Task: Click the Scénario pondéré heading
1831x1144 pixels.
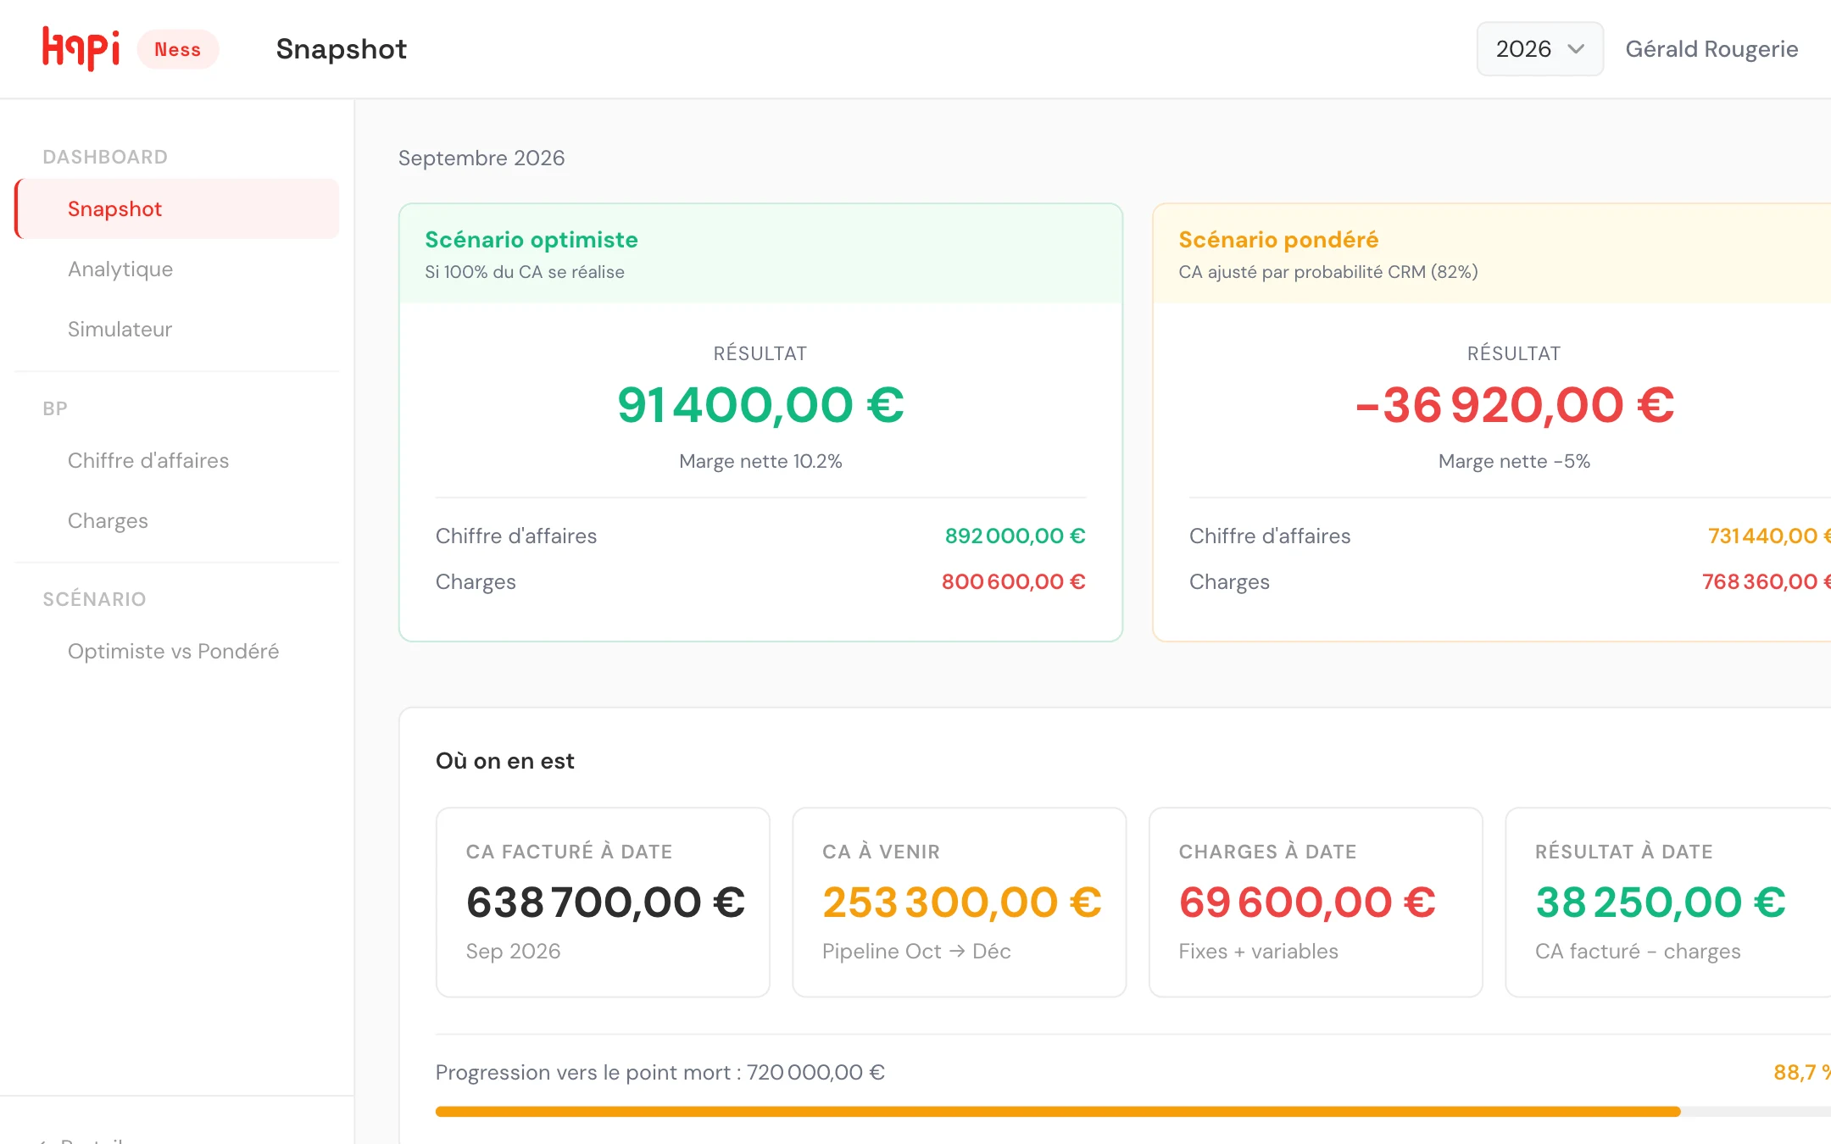Action: (x=1278, y=240)
